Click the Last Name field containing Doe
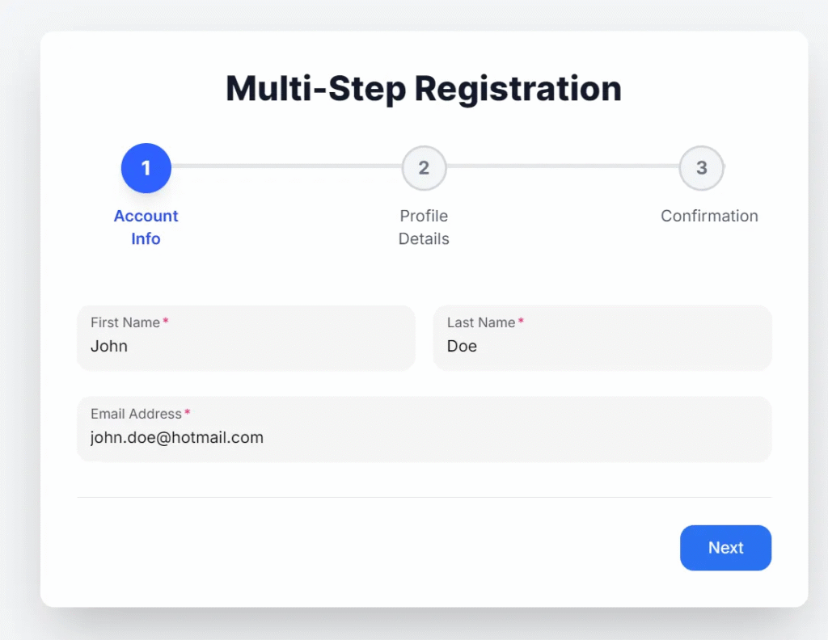828x640 pixels. [x=602, y=347]
